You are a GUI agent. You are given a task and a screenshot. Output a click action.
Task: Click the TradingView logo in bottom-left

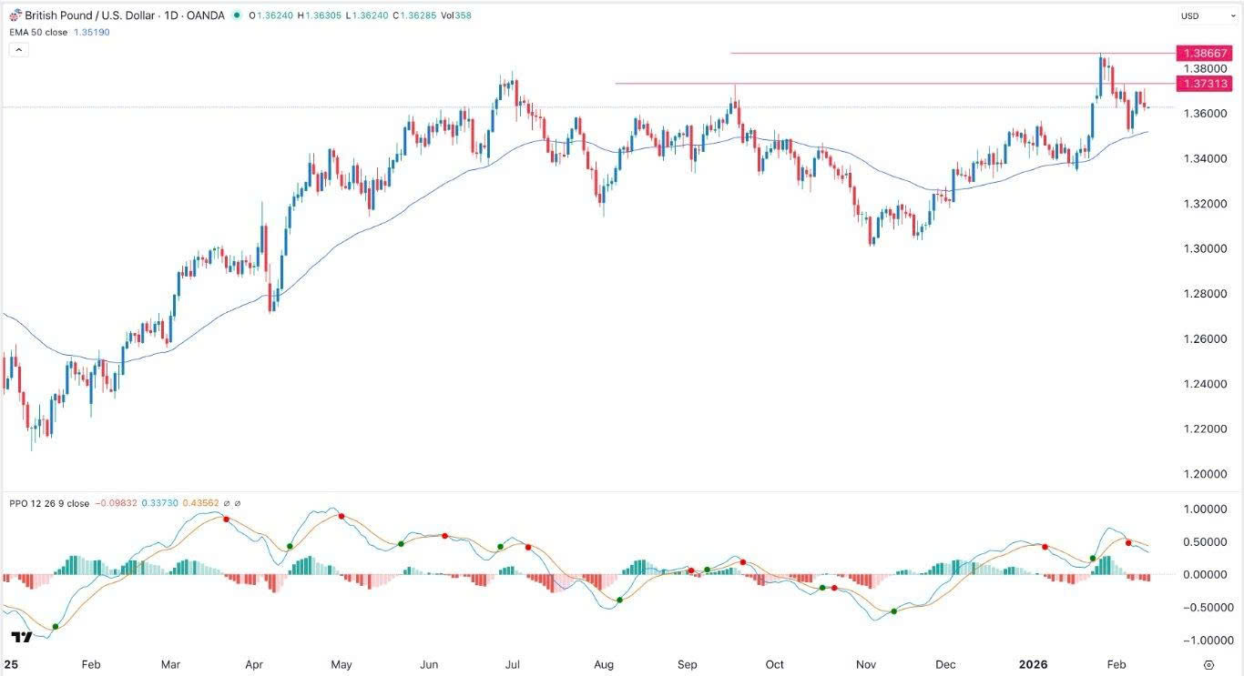pyautogui.click(x=22, y=638)
